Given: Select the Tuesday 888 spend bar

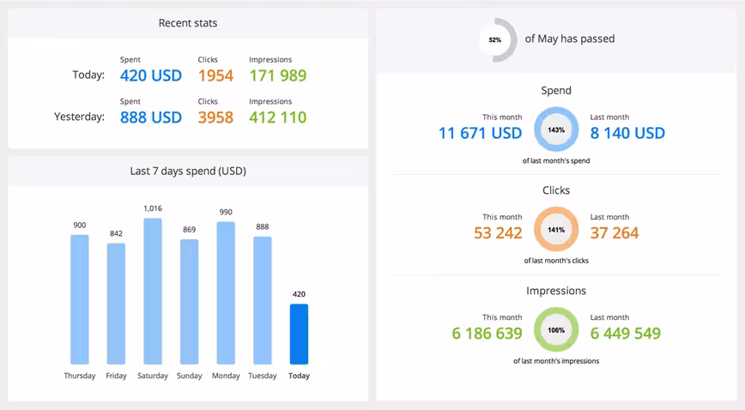Looking at the screenshot, I should 263,301.
